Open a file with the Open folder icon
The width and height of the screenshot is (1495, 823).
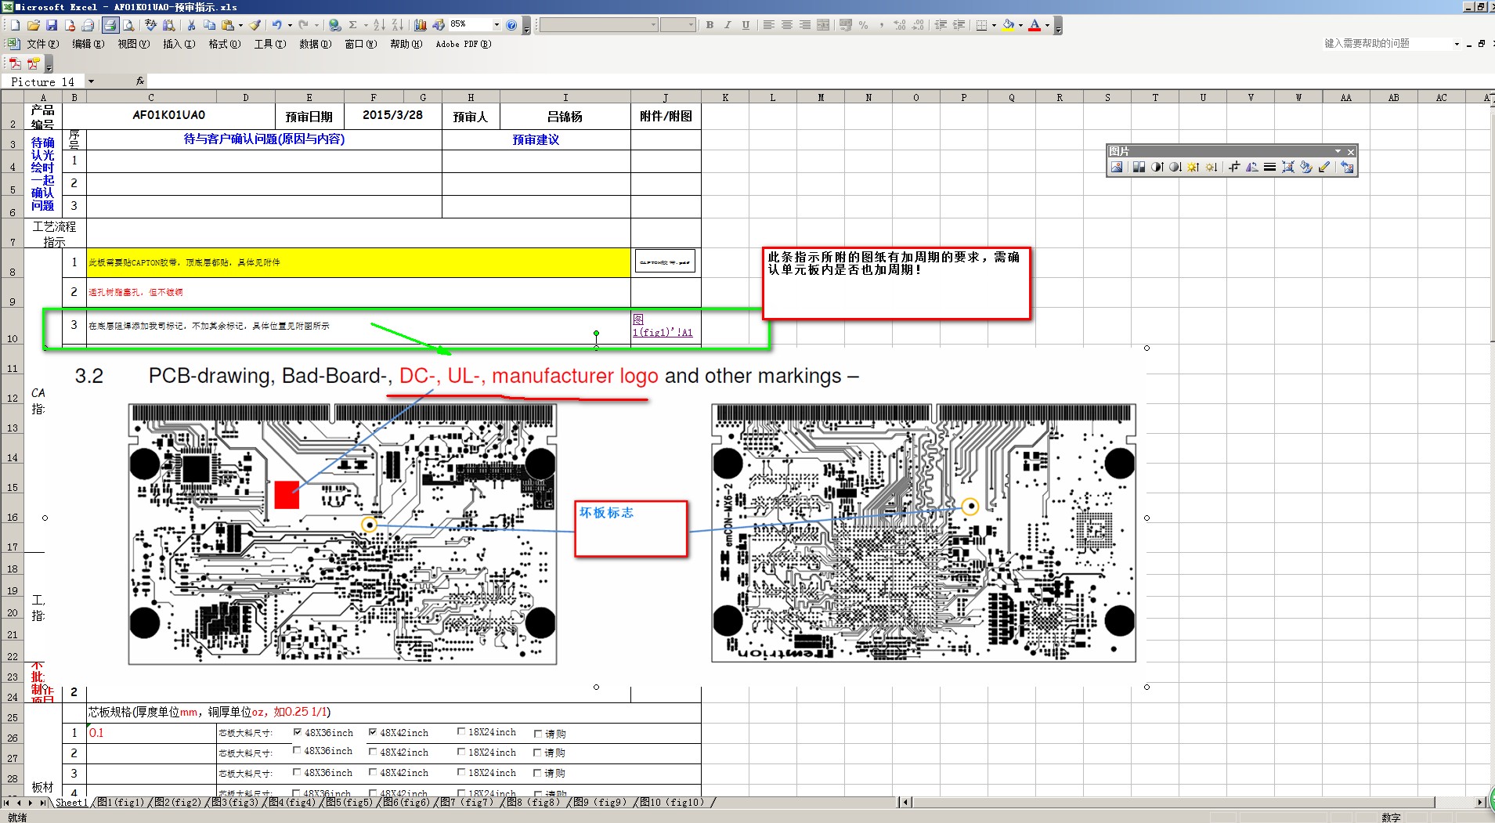tap(33, 25)
